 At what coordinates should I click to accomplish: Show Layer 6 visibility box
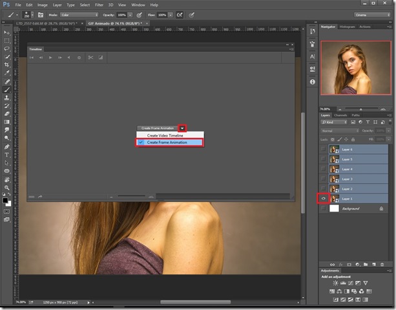tap(323, 149)
